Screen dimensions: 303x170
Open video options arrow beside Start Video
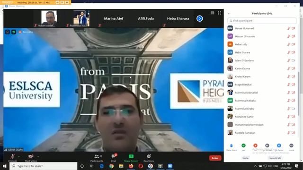38,156
